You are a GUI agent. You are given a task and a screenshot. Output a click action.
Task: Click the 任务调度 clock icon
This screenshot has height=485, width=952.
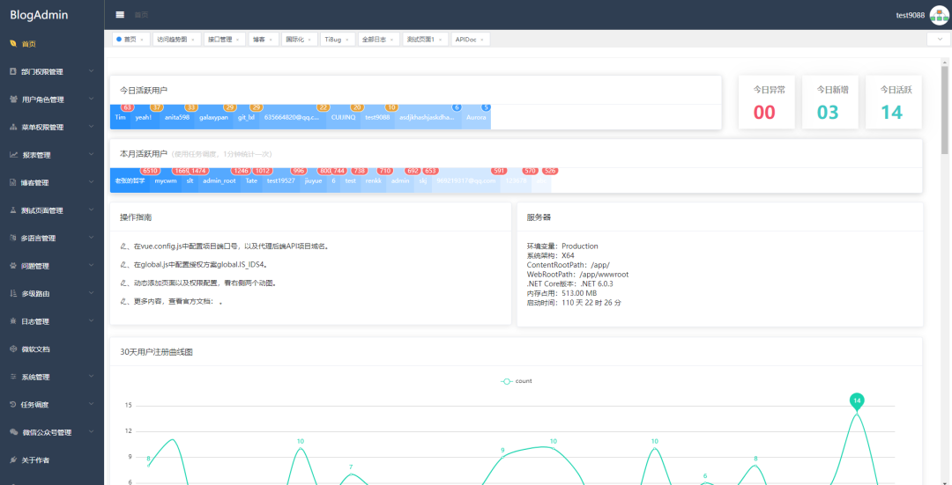coord(13,405)
